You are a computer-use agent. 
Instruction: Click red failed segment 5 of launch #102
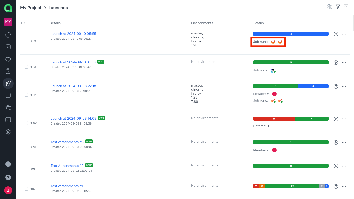tap(274, 119)
